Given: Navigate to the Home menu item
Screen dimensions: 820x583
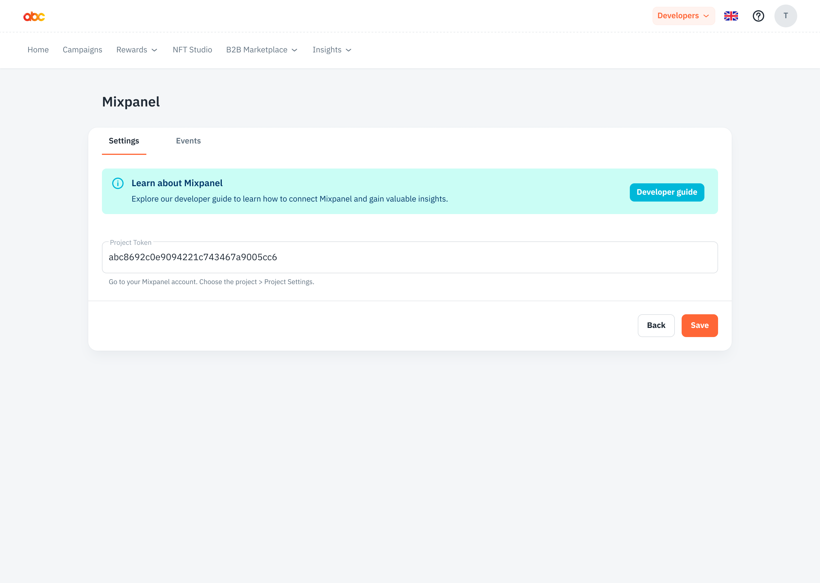Looking at the screenshot, I should pyautogui.click(x=38, y=50).
